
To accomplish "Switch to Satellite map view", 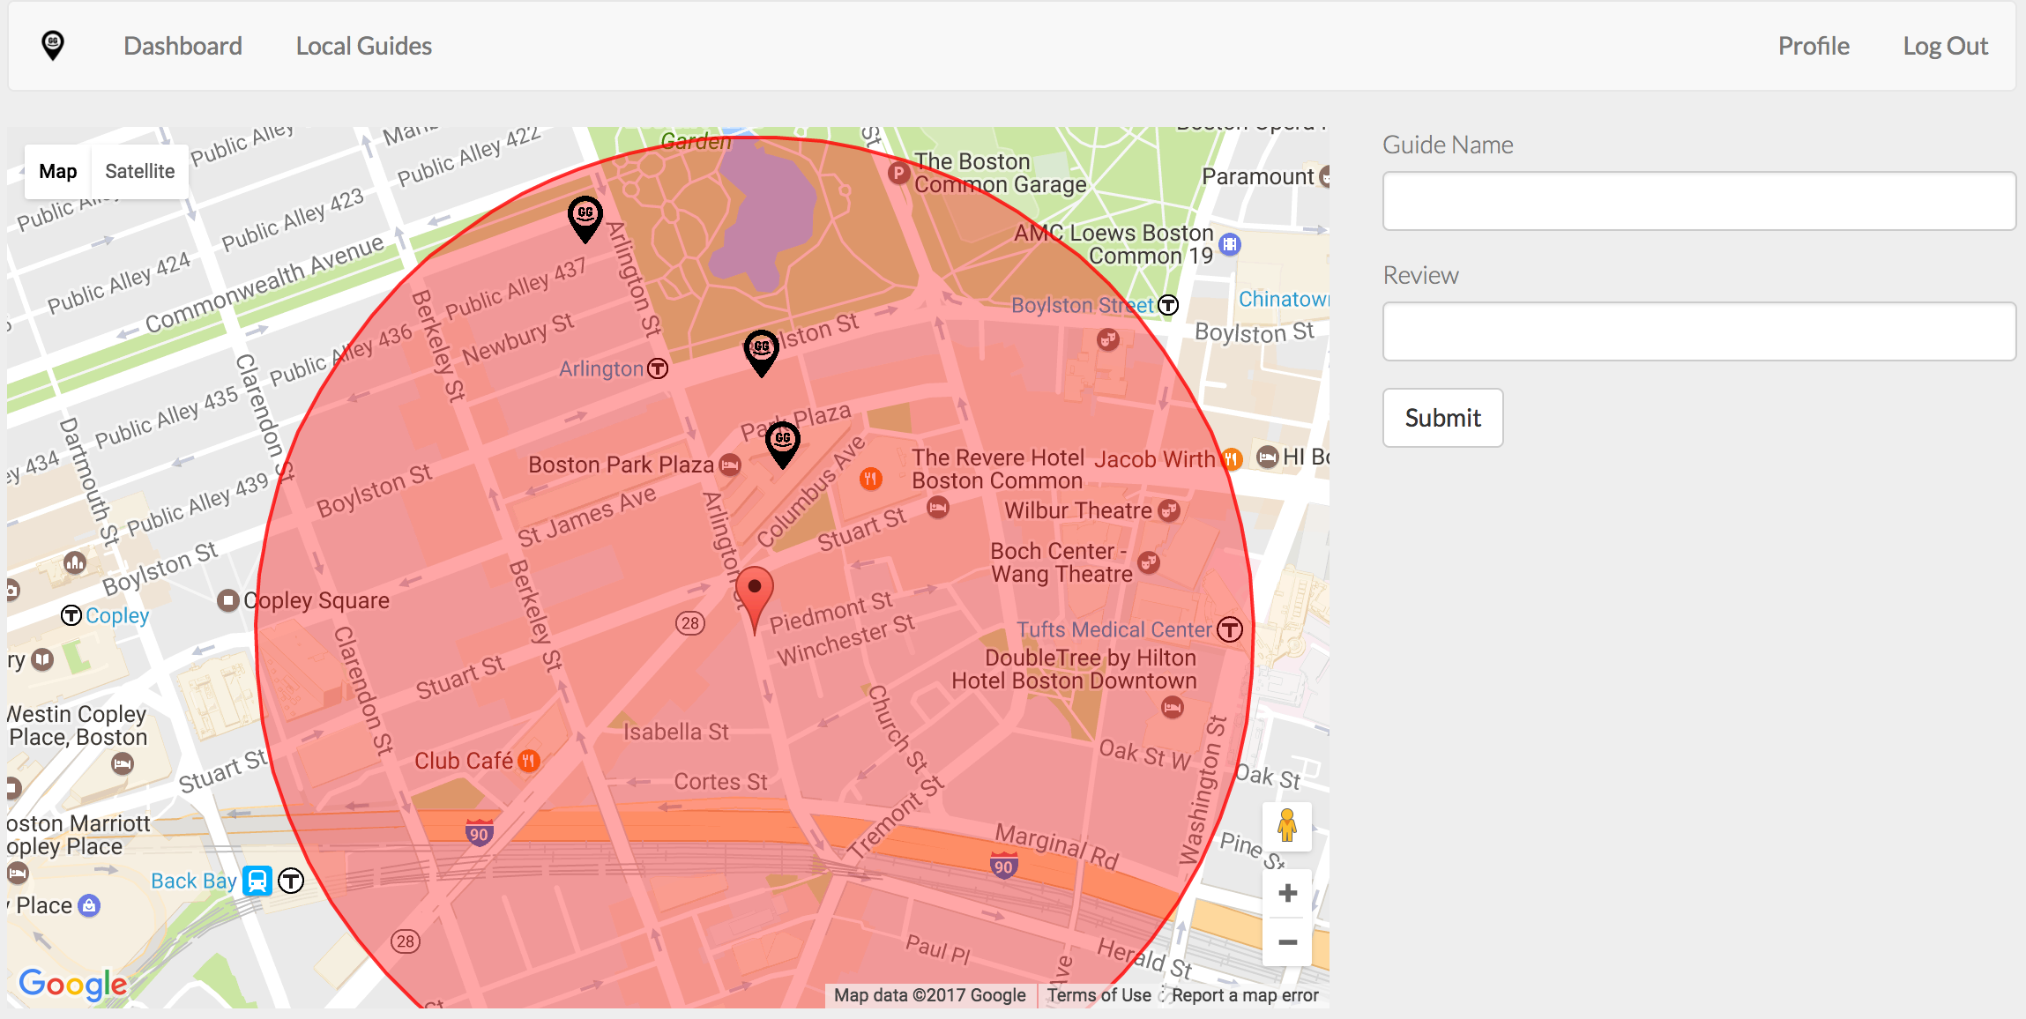I will coord(139,171).
